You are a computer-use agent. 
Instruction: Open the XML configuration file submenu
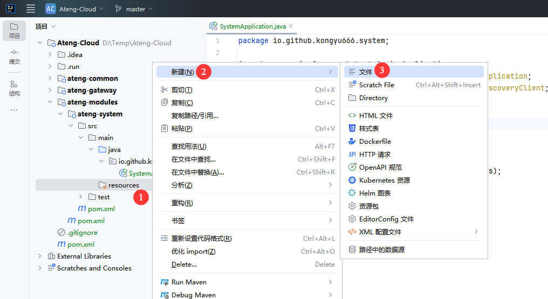pyautogui.click(x=380, y=232)
